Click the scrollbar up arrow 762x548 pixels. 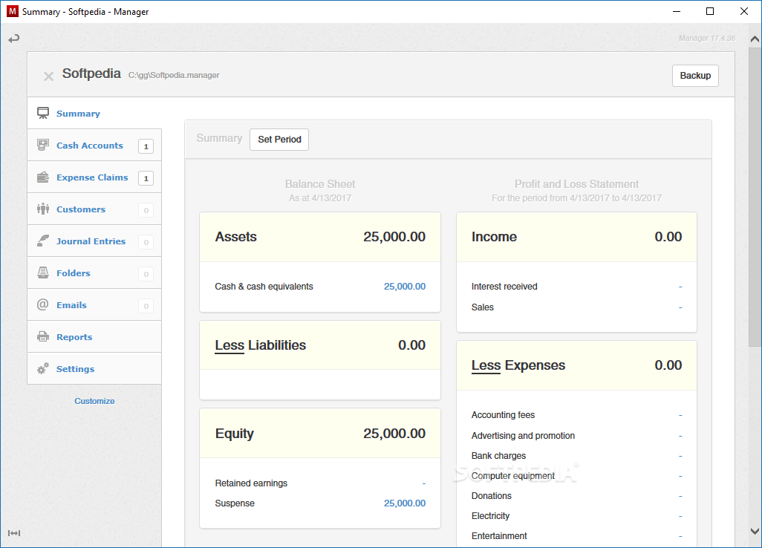pos(755,39)
